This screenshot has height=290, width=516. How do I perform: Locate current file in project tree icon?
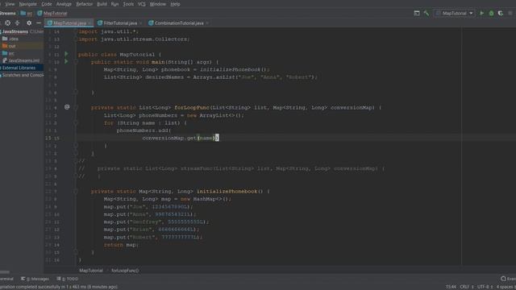tap(7, 23)
